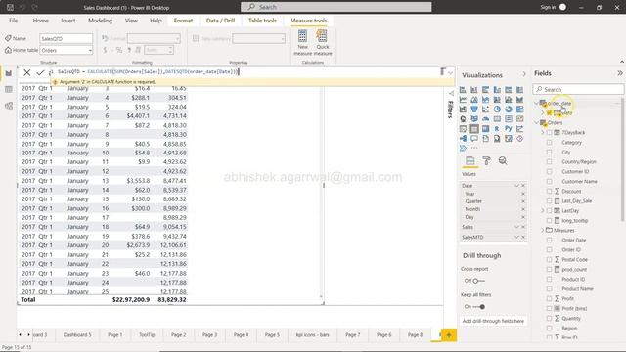Select filled map visualization
This screenshot has width=626, height=352.
(x=474, y=119)
